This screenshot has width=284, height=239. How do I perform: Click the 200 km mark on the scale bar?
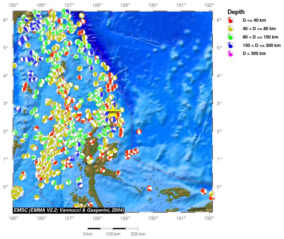tap(138, 234)
